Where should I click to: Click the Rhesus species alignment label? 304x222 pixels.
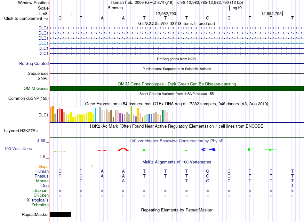pos(42,176)
